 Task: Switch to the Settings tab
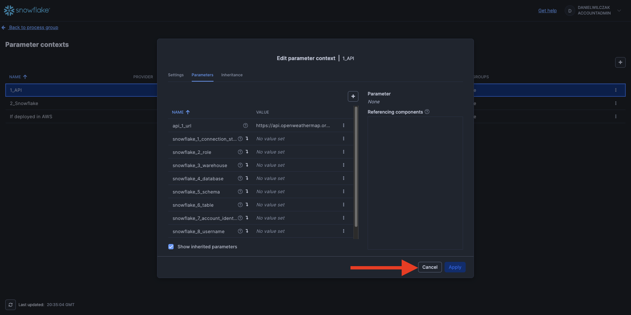176,75
